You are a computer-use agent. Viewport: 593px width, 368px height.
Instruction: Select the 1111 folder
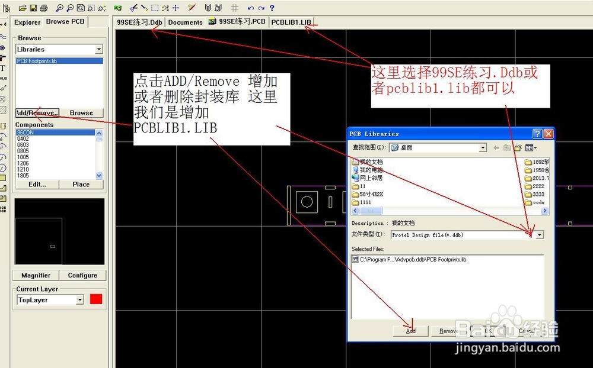coord(362,202)
